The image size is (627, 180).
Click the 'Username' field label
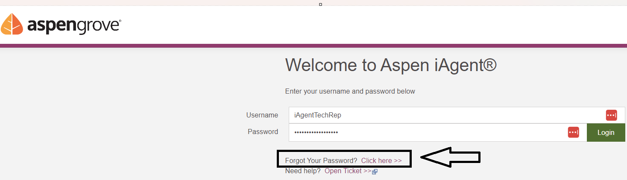pos(262,115)
